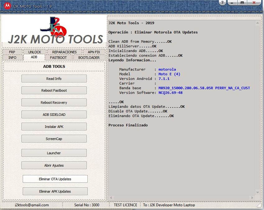Minimize the J2K MOTO Tools window
This screenshot has width=264, height=210.
(x=232, y=2)
